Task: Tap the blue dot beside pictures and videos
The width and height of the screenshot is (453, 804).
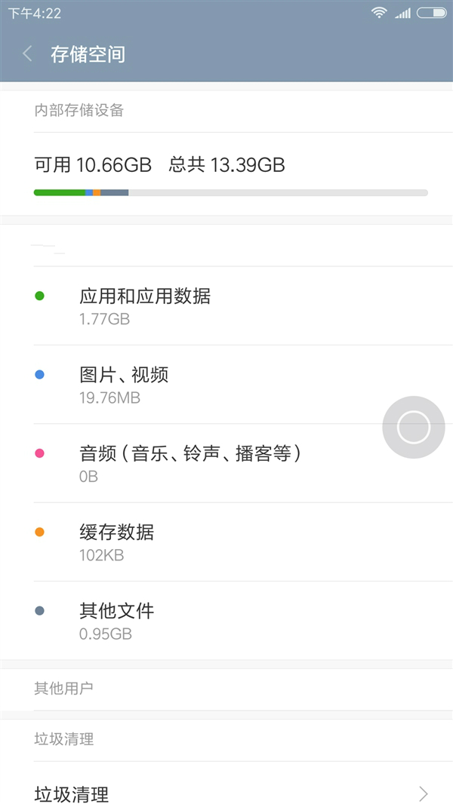Action: click(x=39, y=375)
